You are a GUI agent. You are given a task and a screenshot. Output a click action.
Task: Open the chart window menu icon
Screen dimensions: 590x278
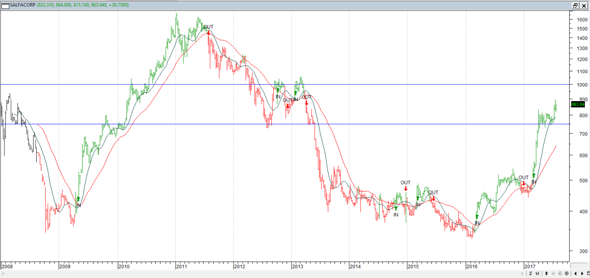click(x=5, y=6)
